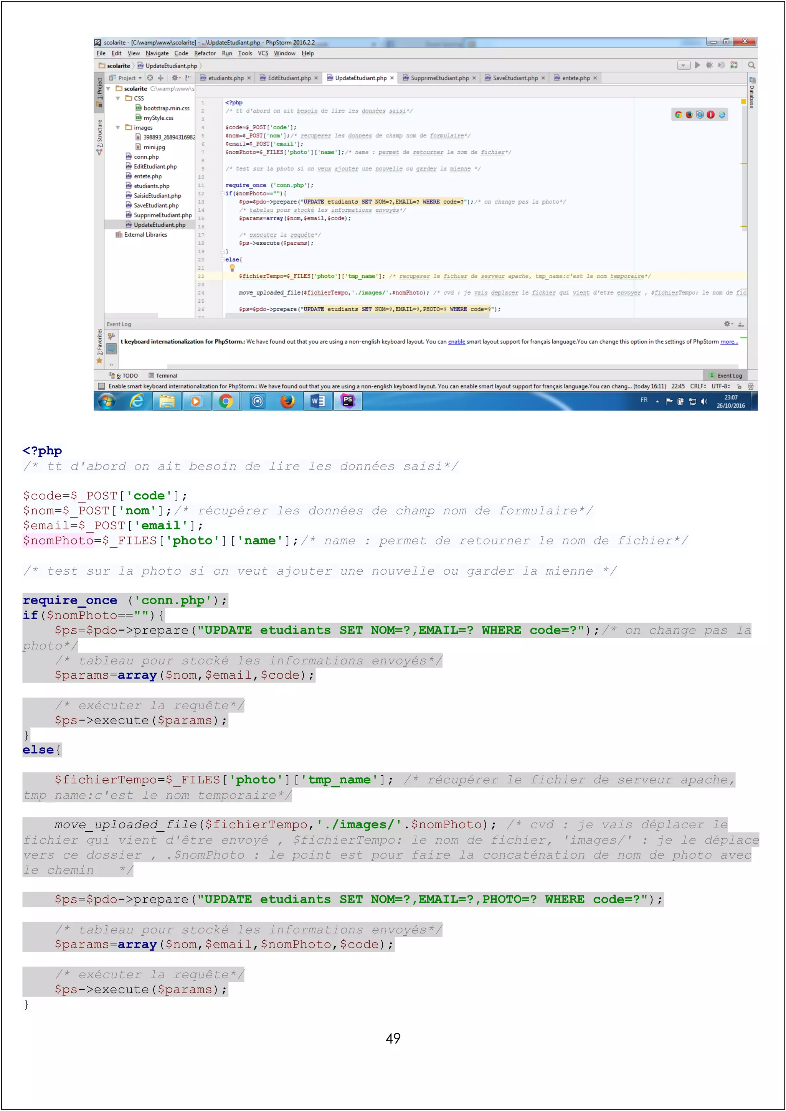Switch to the entete.php tab

575,78
